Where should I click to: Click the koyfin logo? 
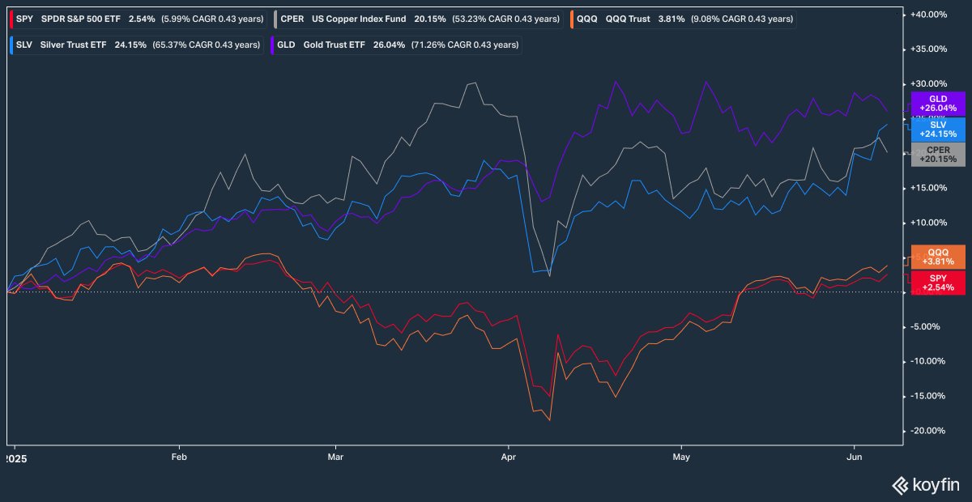click(926, 485)
